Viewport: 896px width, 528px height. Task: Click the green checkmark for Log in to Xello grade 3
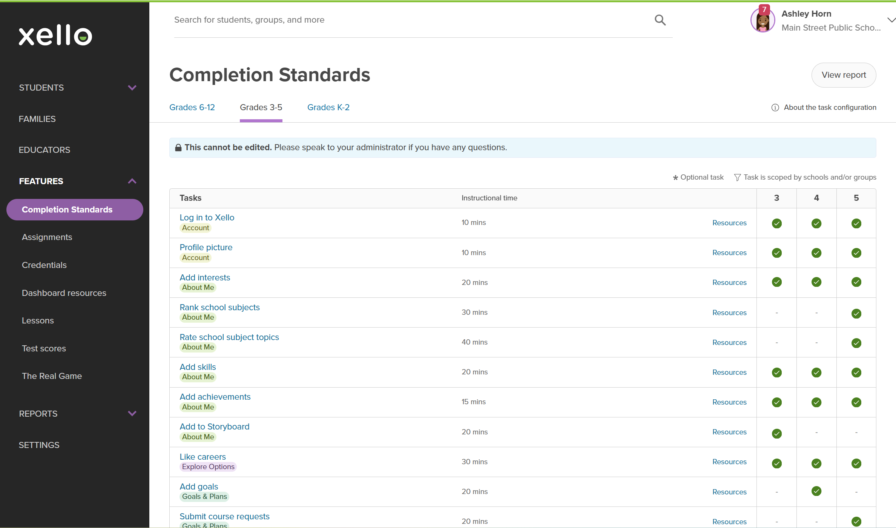tap(776, 223)
